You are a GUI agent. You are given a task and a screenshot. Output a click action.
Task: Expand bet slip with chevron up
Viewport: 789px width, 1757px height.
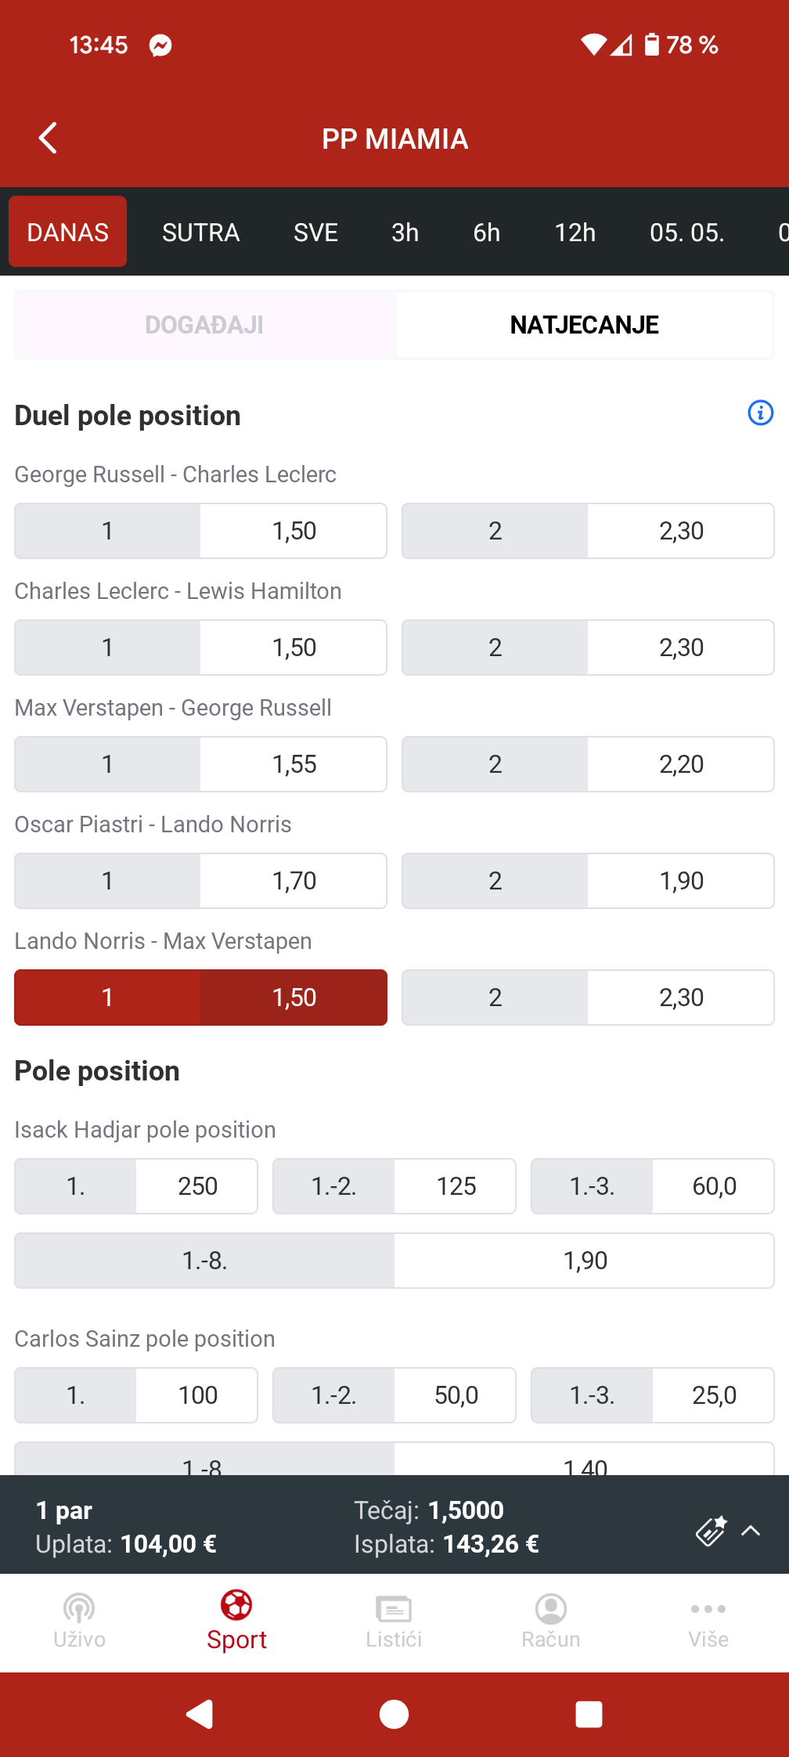pos(751,1531)
